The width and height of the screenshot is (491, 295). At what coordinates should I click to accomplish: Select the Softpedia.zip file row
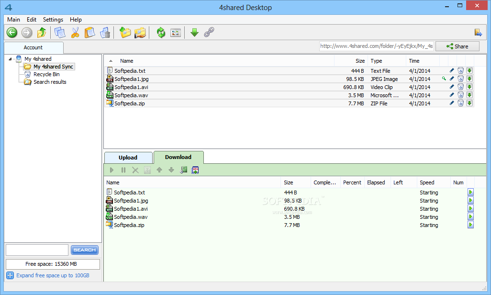(289, 103)
